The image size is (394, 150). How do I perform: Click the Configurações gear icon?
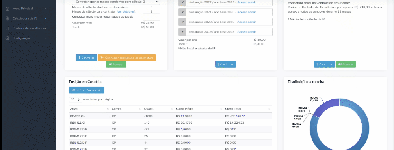pyautogui.click(x=7, y=38)
